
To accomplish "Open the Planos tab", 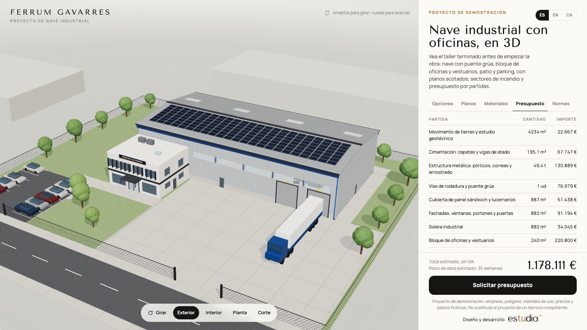I will 468,104.
